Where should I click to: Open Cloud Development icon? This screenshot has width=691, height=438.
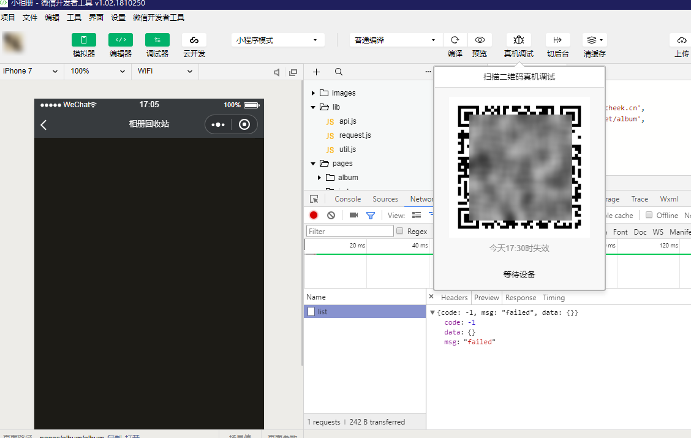pos(194,40)
